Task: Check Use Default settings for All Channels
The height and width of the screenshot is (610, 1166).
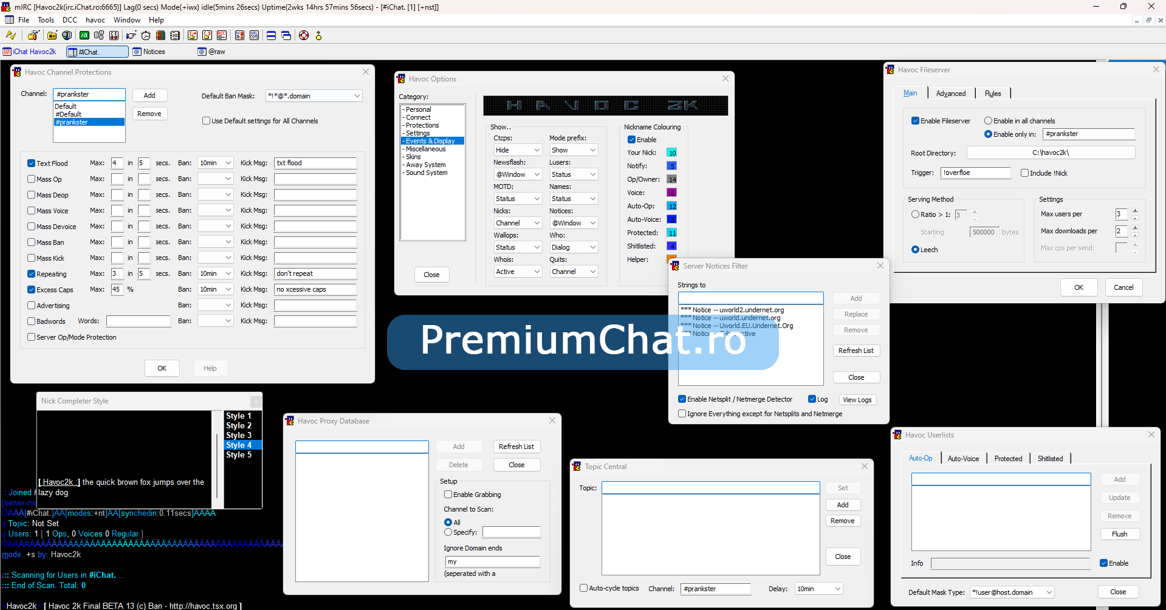Action: pyautogui.click(x=206, y=121)
